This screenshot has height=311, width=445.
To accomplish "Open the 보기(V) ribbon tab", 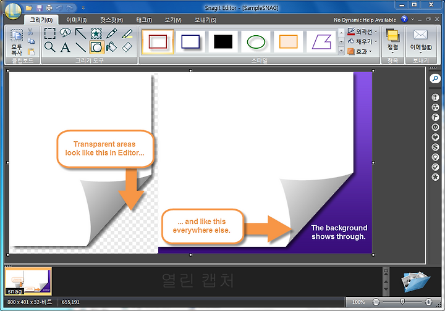I will [x=173, y=20].
